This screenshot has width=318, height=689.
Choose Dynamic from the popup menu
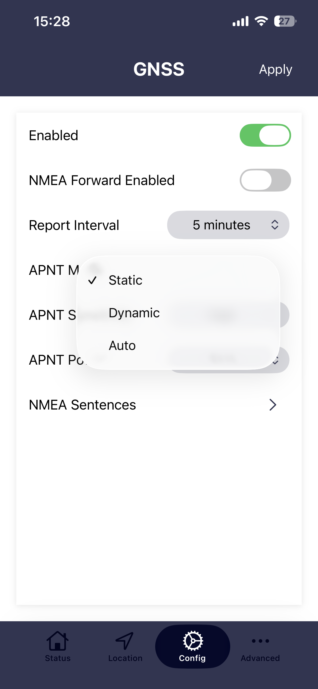point(134,313)
